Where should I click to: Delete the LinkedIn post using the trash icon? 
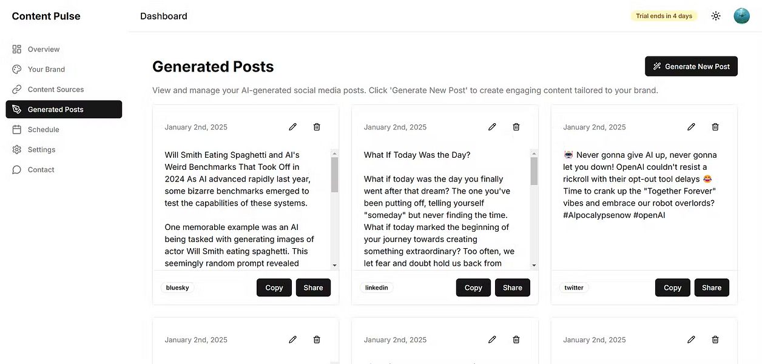point(516,127)
